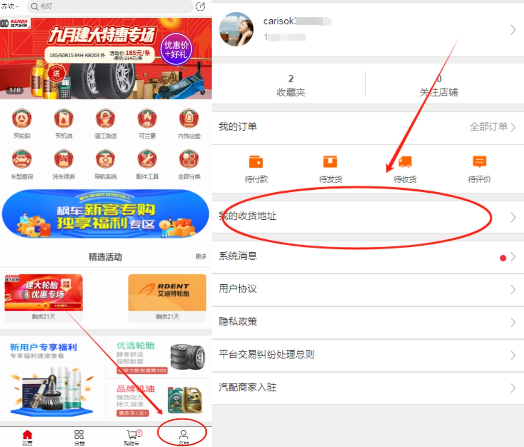Image resolution: width=524 pixels, height=447 pixels.
Task: Select the 洗车保养 car wash icon
Action: (x=63, y=160)
